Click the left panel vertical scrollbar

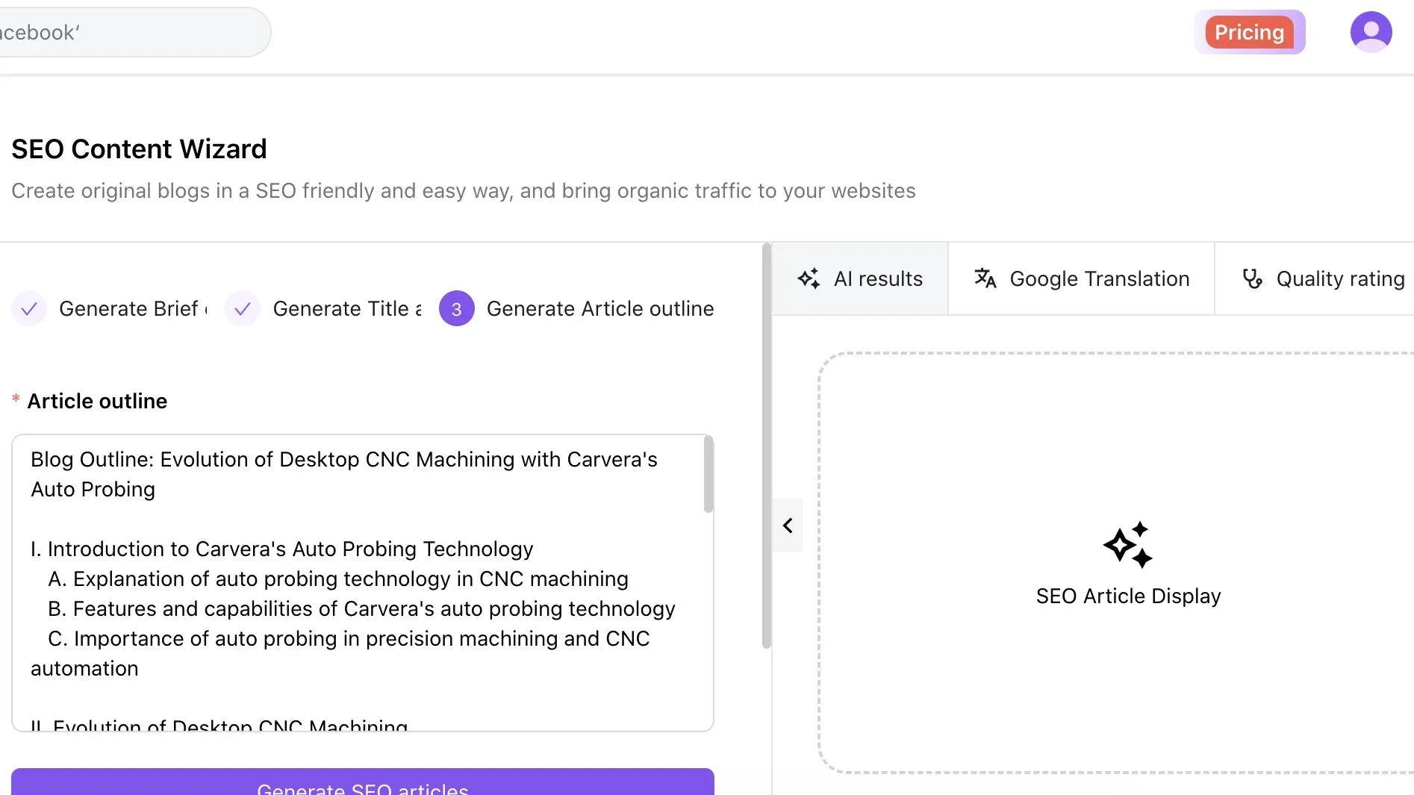click(x=766, y=448)
